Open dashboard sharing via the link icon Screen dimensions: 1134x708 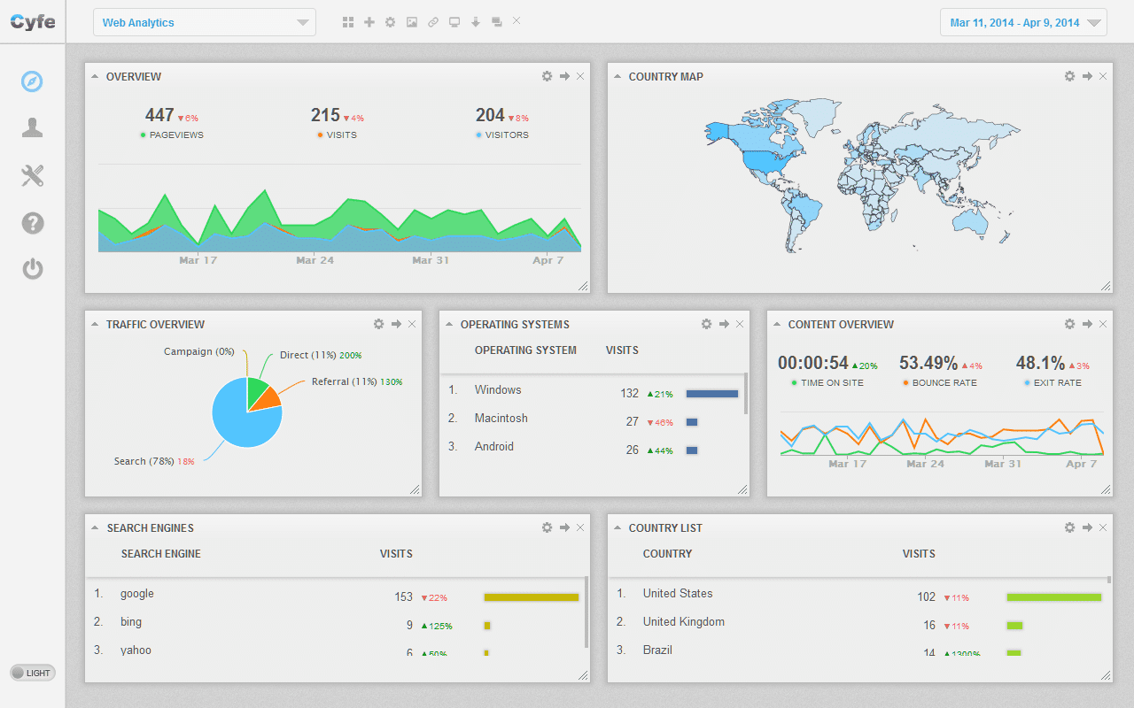pos(432,21)
